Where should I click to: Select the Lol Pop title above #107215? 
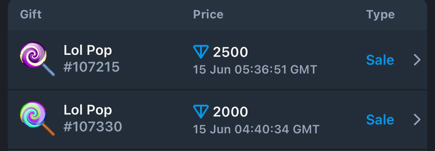88,50
